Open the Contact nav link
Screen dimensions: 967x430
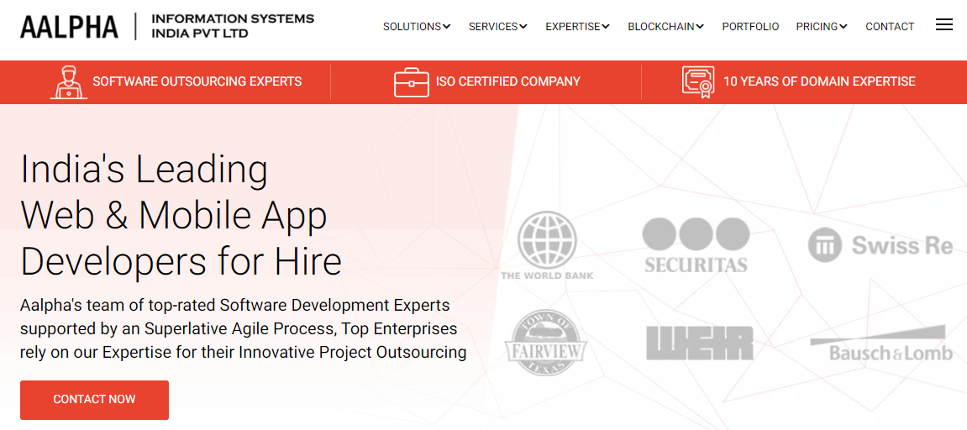click(890, 27)
